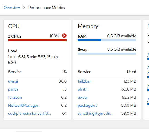Open syncthing@syncthi... service link
Image resolution: width=149 pixels, height=132 pixels.
coord(95,113)
